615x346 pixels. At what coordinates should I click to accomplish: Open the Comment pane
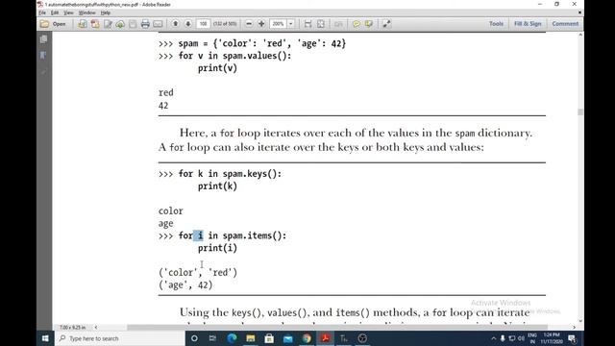coord(565,24)
